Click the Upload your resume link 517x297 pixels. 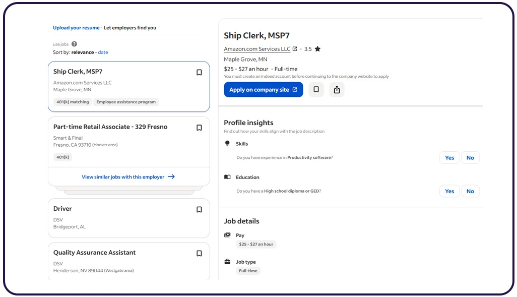tap(76, 28)
